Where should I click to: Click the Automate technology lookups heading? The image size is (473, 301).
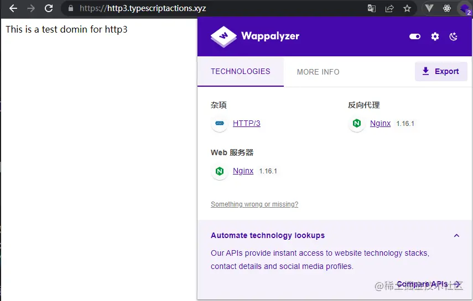click(268, 235)
